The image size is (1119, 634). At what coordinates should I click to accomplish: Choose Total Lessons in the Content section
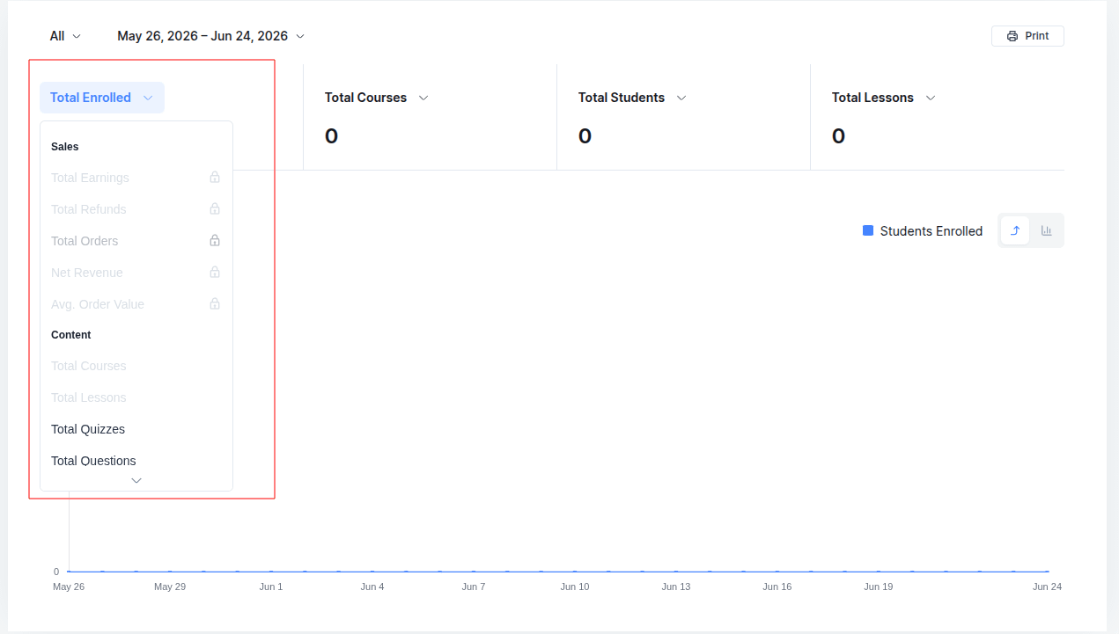coord(136,397)
